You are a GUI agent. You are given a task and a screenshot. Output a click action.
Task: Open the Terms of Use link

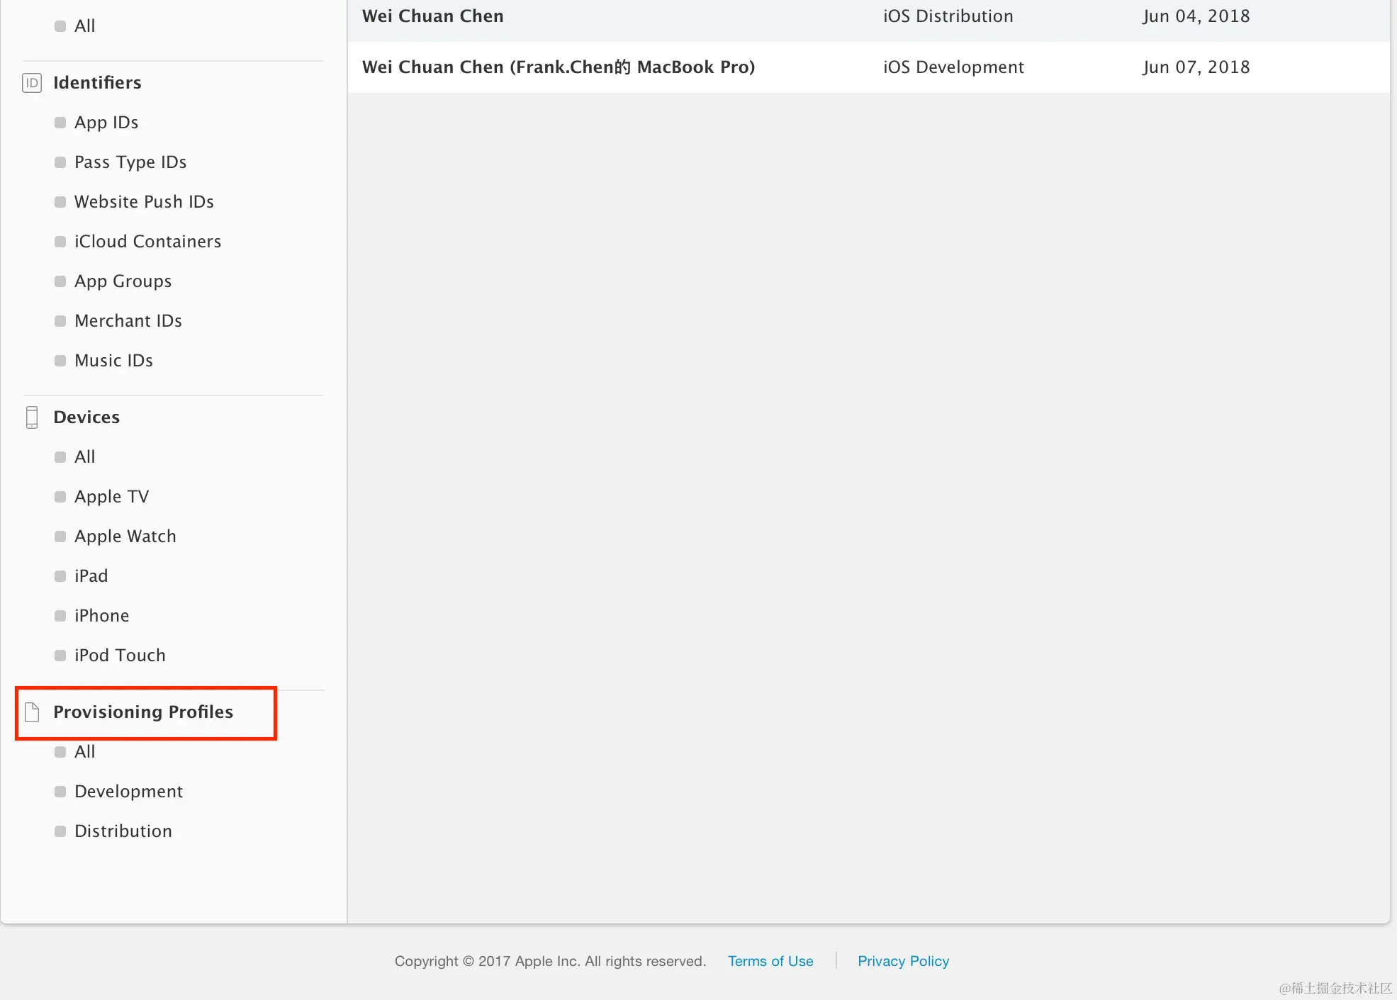[770, 961]
